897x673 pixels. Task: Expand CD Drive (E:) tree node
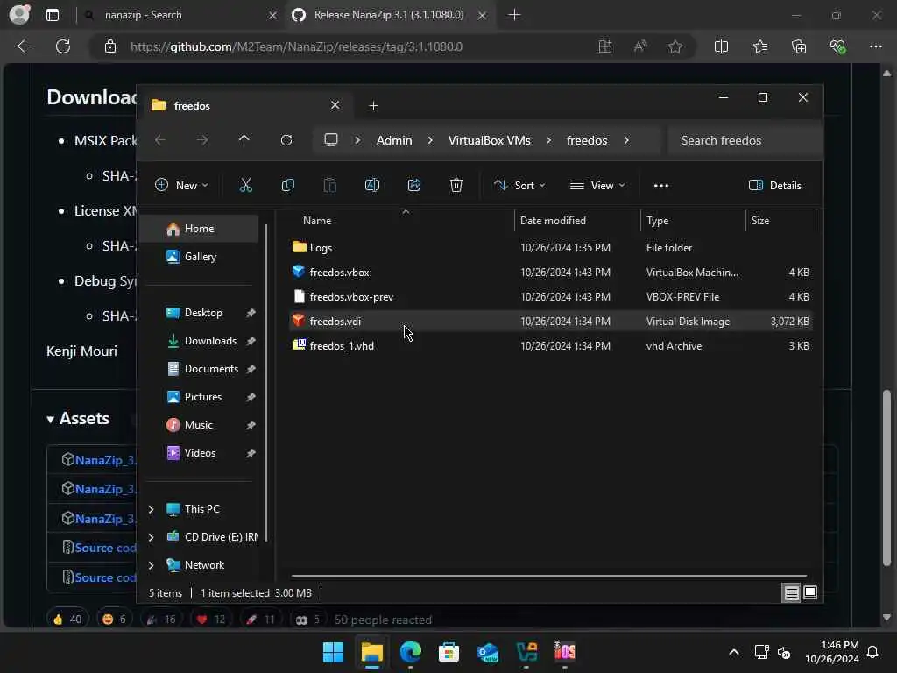151,537
